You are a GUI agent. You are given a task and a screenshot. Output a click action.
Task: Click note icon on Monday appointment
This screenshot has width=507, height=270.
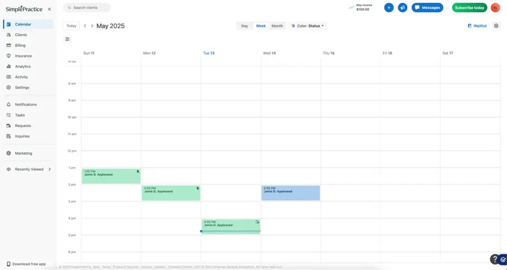coord(198,188)
